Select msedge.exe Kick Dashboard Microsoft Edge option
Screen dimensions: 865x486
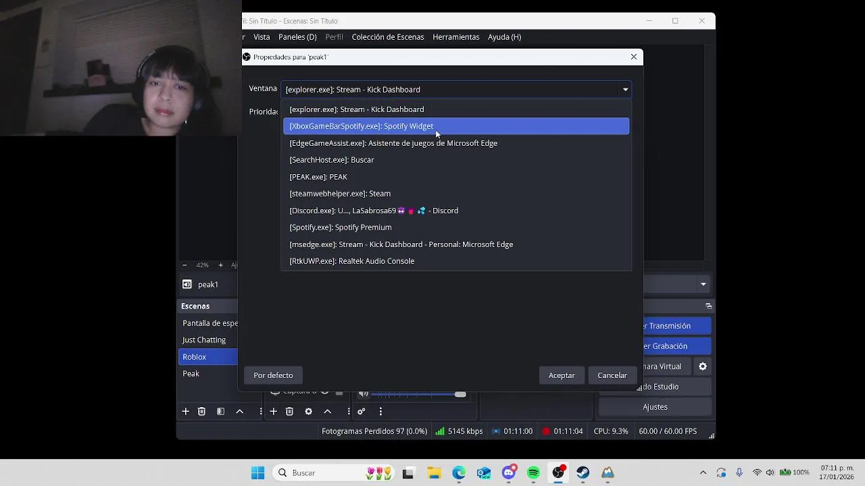pos(456,244)
